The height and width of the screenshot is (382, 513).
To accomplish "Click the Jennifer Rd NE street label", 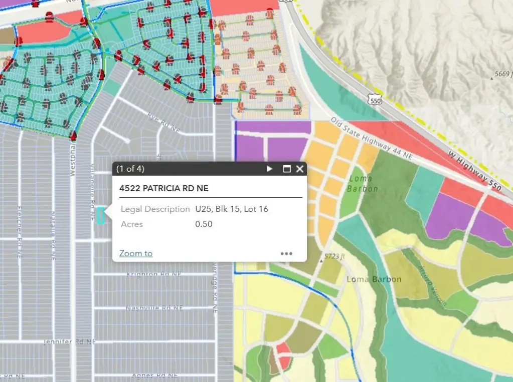I will [x=69, y=341].
